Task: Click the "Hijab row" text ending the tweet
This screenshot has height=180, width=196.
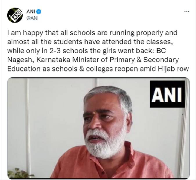Action: tap(173, 69)
